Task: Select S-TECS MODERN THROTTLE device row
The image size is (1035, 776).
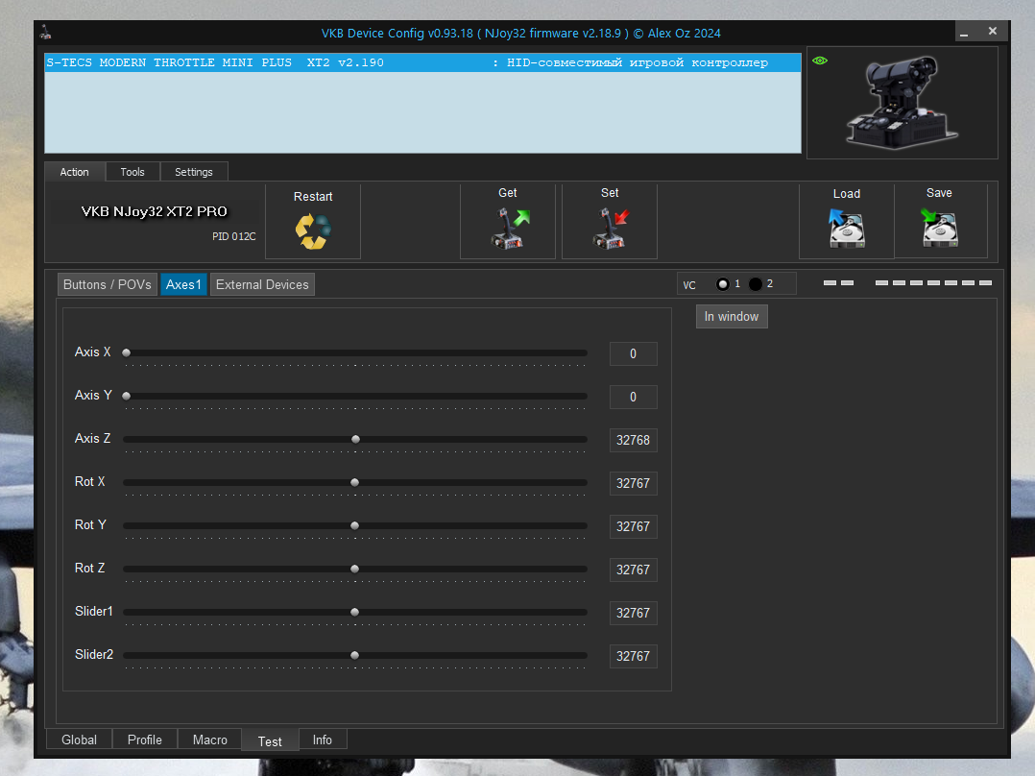Action: pyautogui.click(x=422, y=62)
